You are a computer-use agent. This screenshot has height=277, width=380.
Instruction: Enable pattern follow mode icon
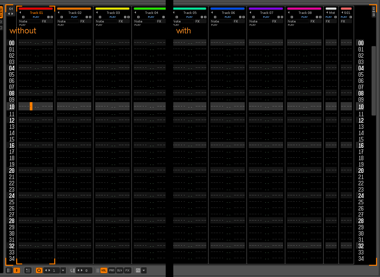click(17, 270)
